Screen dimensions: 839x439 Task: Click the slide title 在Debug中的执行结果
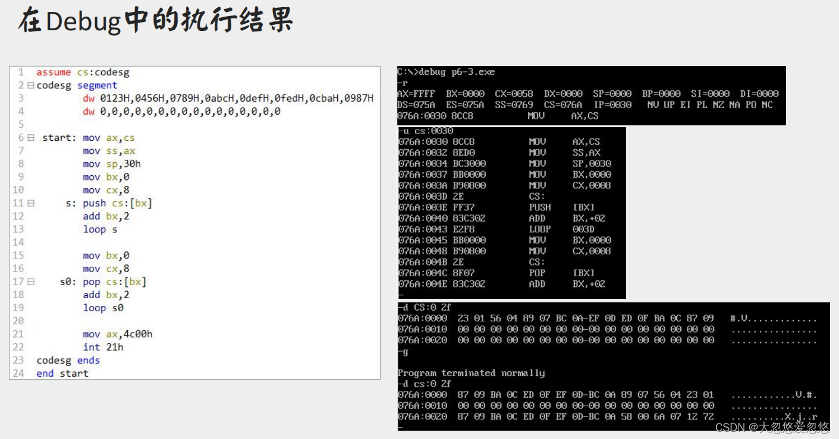pyautogui.click(x=156, y=21)
